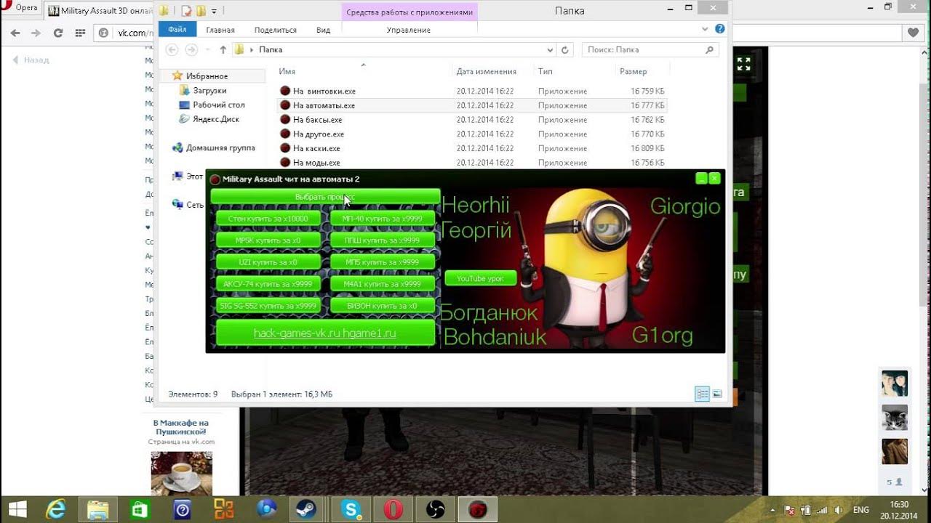Click Explorer Back navigation arrow
This screenshot has width=931, height=523.
[172, 49]
